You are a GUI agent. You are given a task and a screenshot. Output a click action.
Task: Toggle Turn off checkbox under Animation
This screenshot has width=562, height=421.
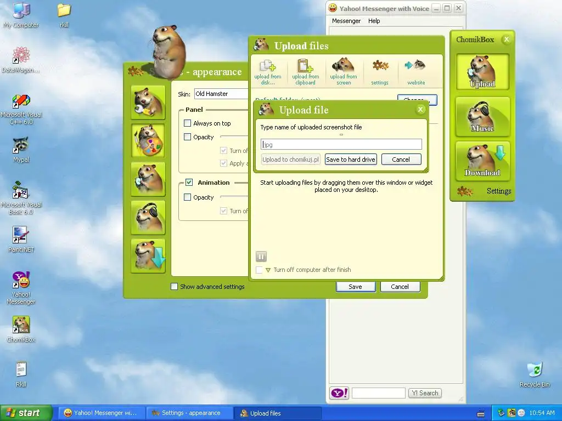(x=224, y=211)
